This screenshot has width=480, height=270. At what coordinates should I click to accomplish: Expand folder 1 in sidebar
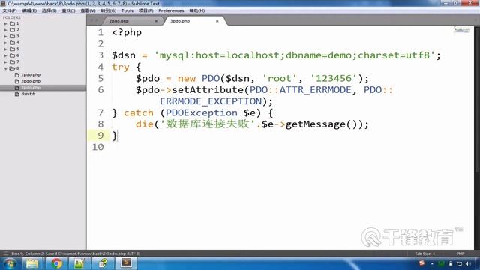click(x=5, y=23)
